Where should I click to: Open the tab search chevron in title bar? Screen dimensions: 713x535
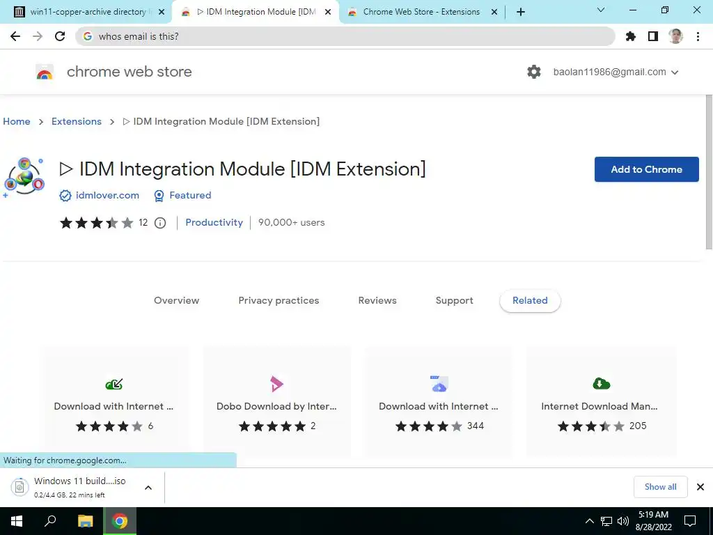point(601,10)
